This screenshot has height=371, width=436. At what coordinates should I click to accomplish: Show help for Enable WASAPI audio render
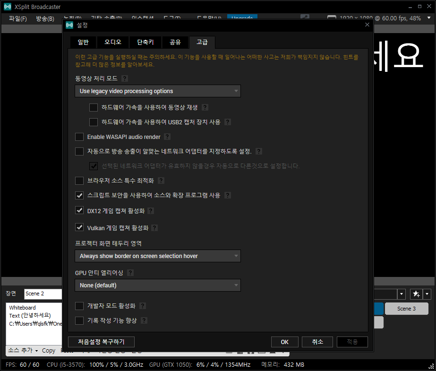(167, 137)
